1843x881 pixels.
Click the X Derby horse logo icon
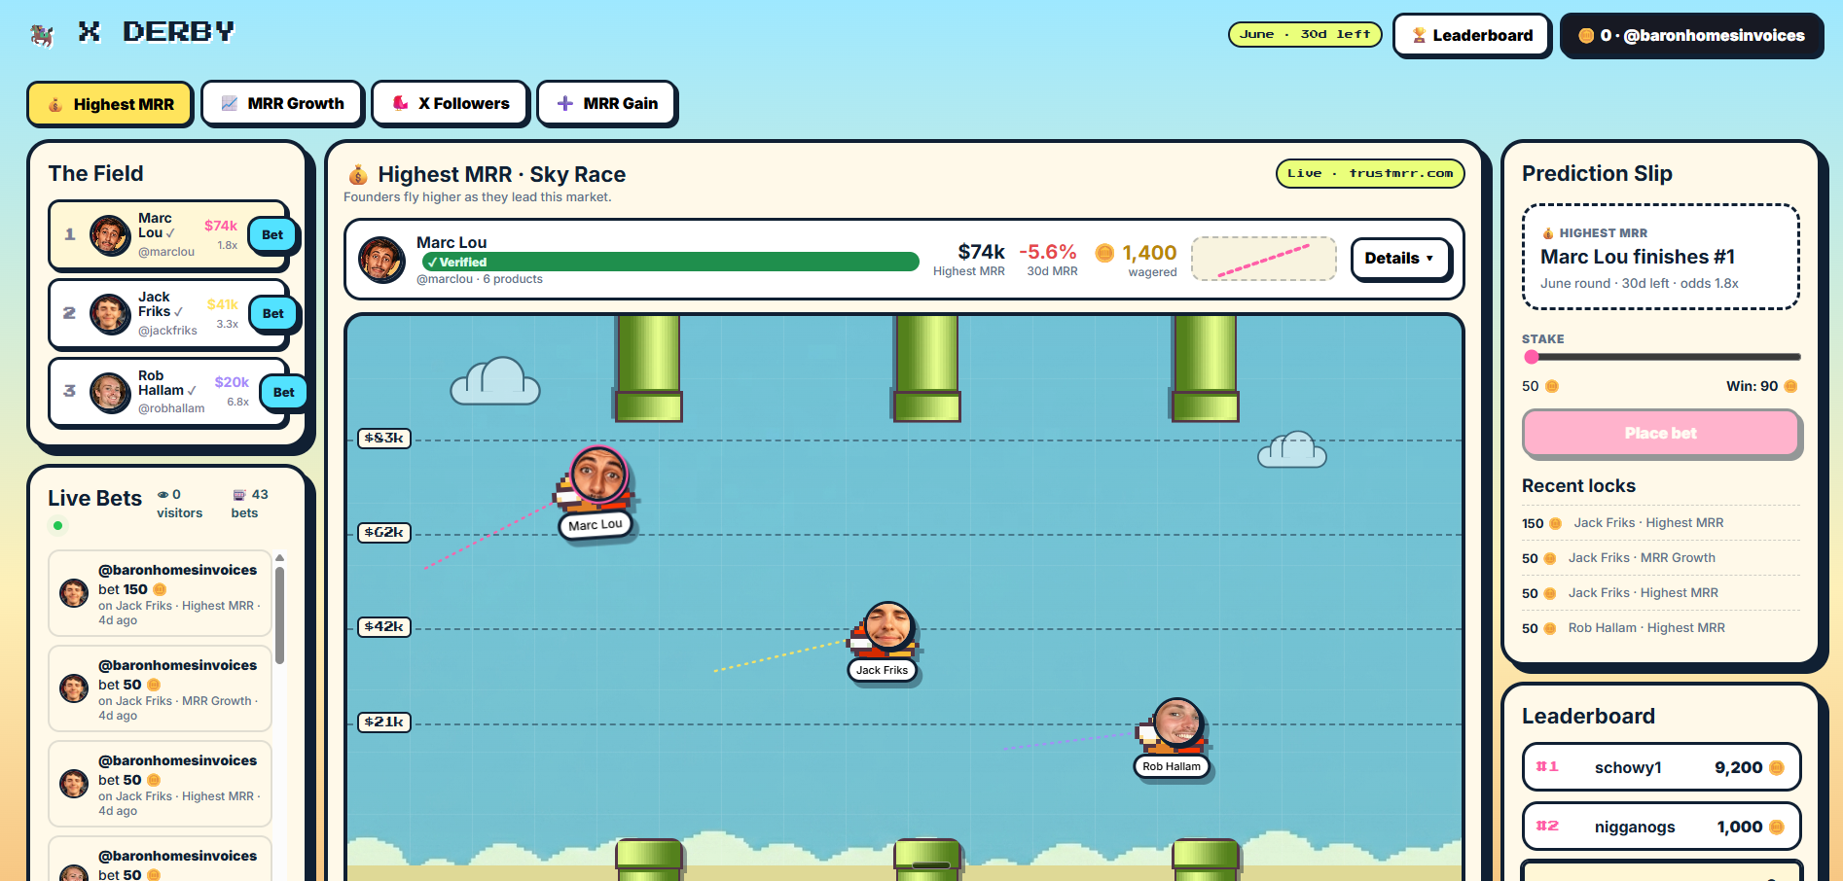click(42, 35)
